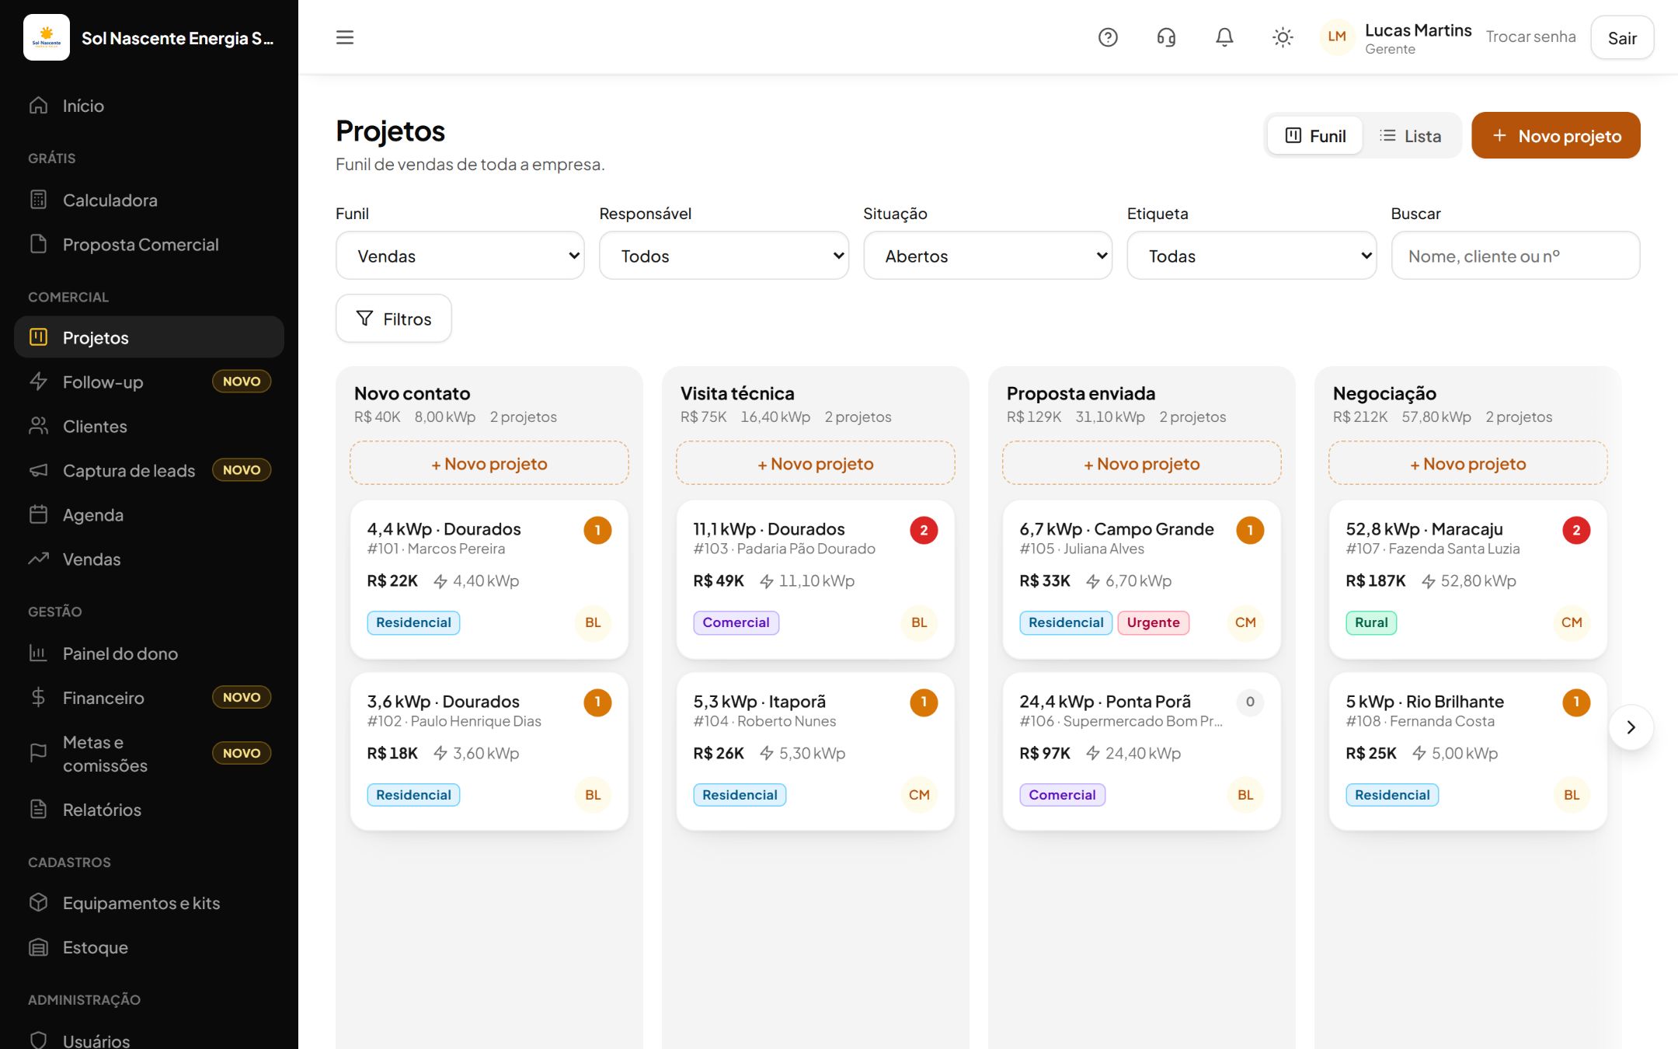The image size is (1678, 1049).
Task: Open the Filtros button
Action: click(394, 319)
